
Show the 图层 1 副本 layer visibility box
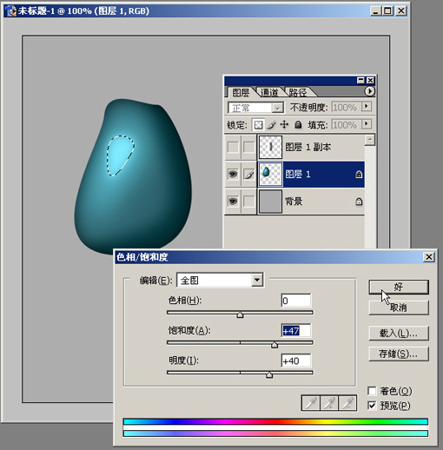click(233, 147)
